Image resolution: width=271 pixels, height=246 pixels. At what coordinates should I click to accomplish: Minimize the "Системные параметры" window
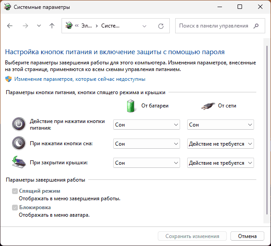[x=219, y=7]
